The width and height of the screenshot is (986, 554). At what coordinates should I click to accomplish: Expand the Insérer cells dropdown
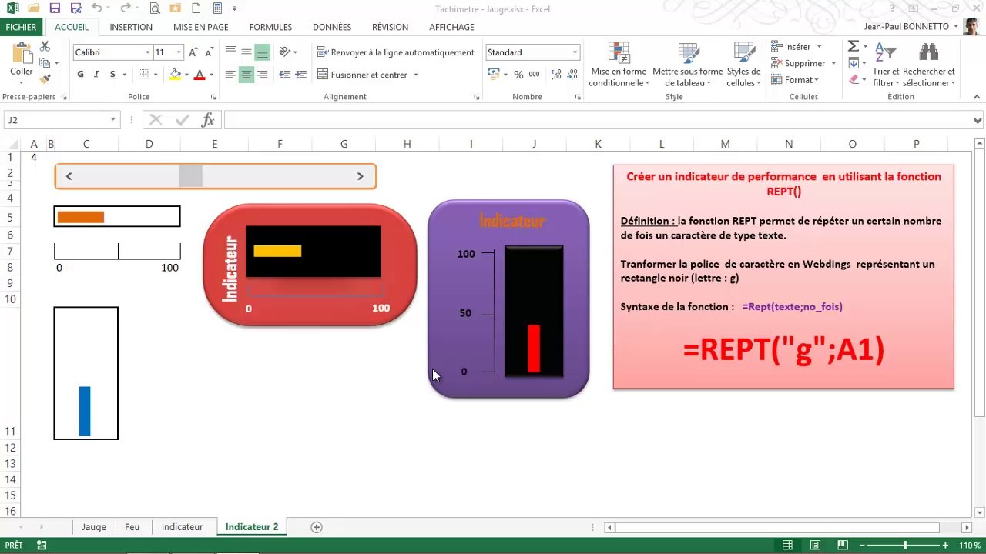coord(819,47)
